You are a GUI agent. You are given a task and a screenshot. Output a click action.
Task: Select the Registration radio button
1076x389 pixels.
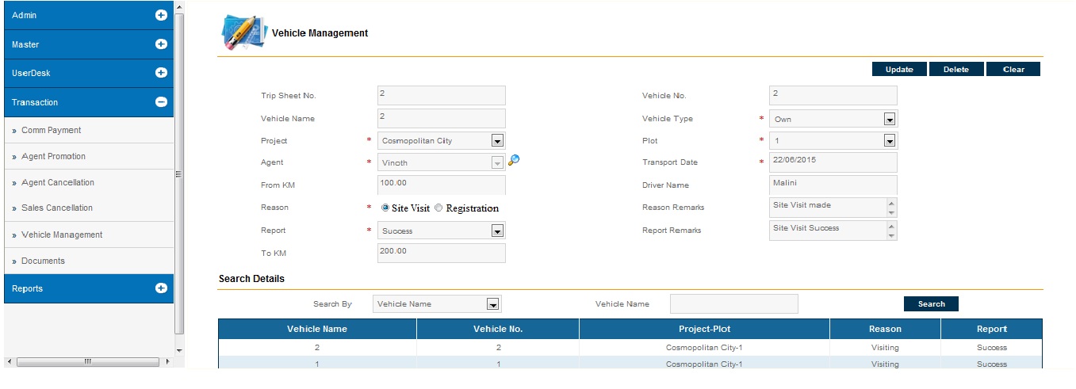[x=439, y=208]
